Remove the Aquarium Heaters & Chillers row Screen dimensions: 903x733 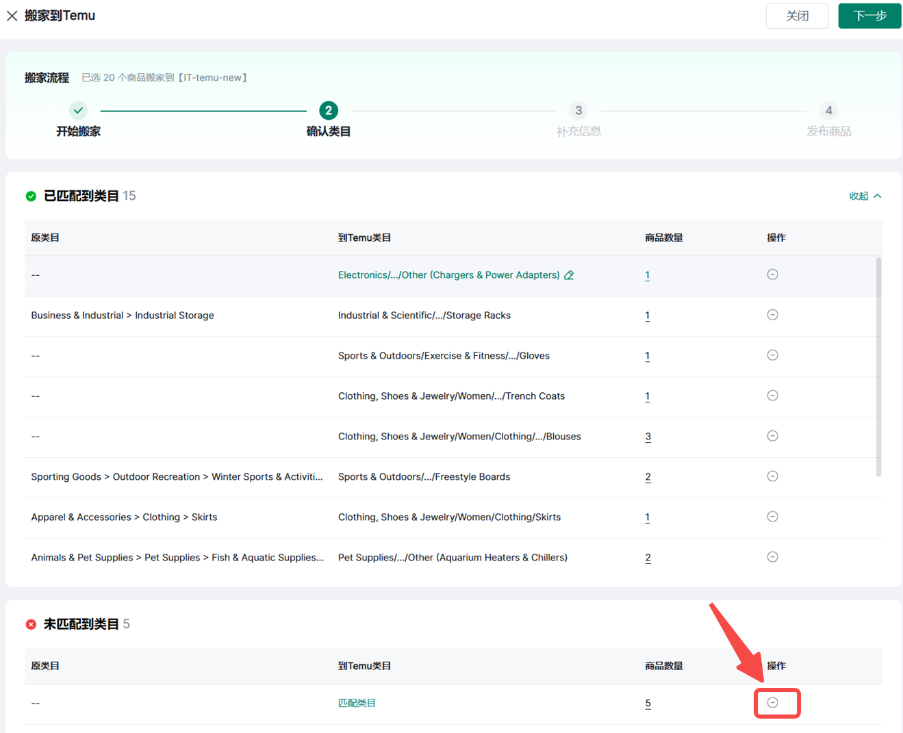coord(772,557)
